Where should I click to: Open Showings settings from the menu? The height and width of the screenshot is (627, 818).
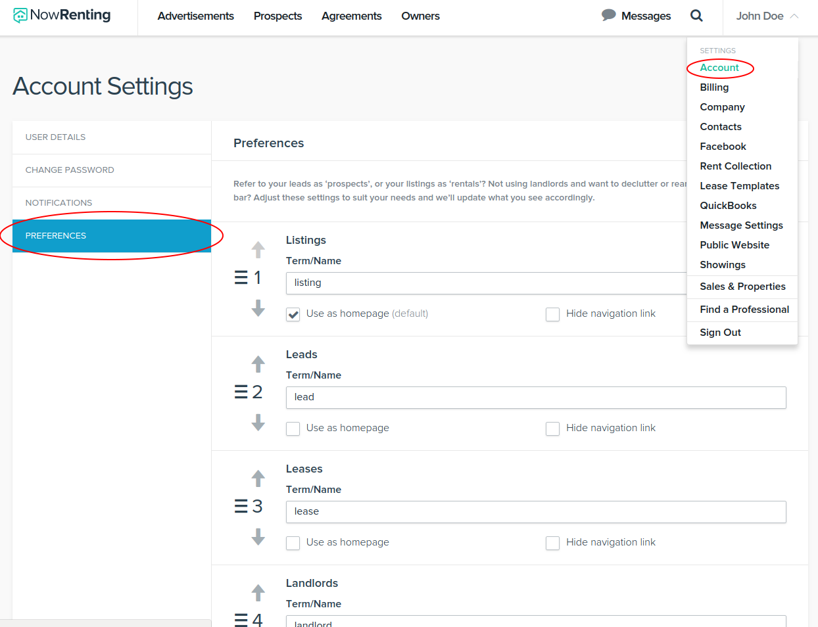(x=723, y=265)
